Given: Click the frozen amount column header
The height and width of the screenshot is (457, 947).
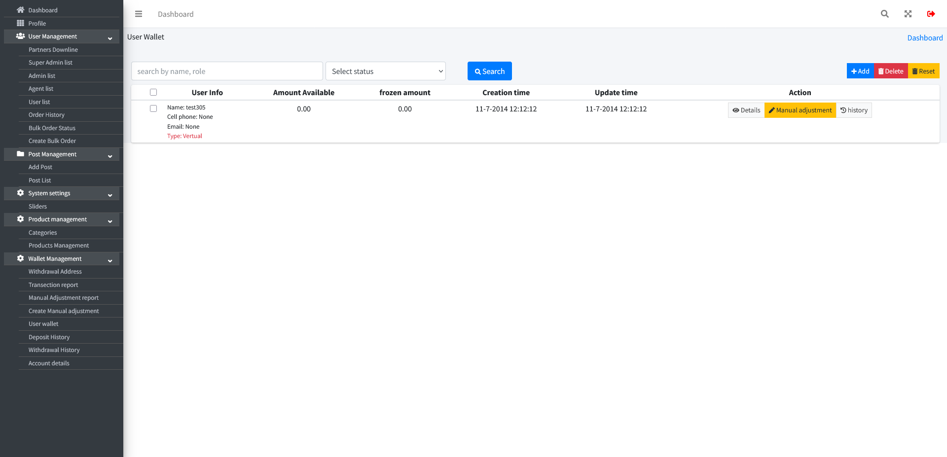Looking at the screenshot, I should coord(405,92).
